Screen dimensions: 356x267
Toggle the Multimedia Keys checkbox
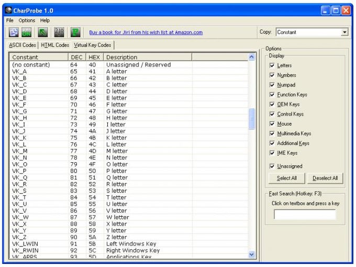click(272, 133)
